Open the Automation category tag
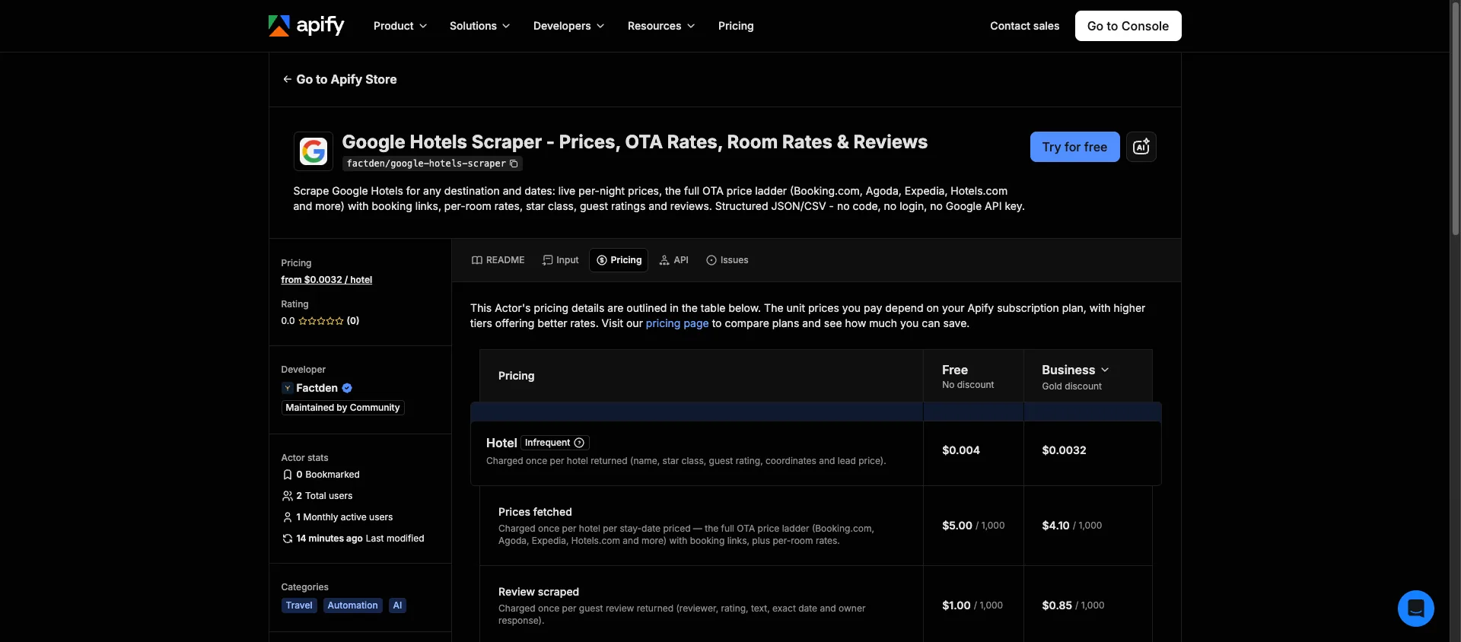The image size is (1461, 642). click(352, 605)
